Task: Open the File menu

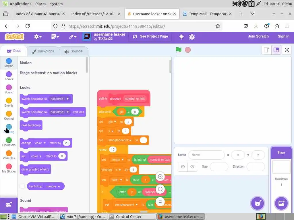Action: (x=55, y=37)
